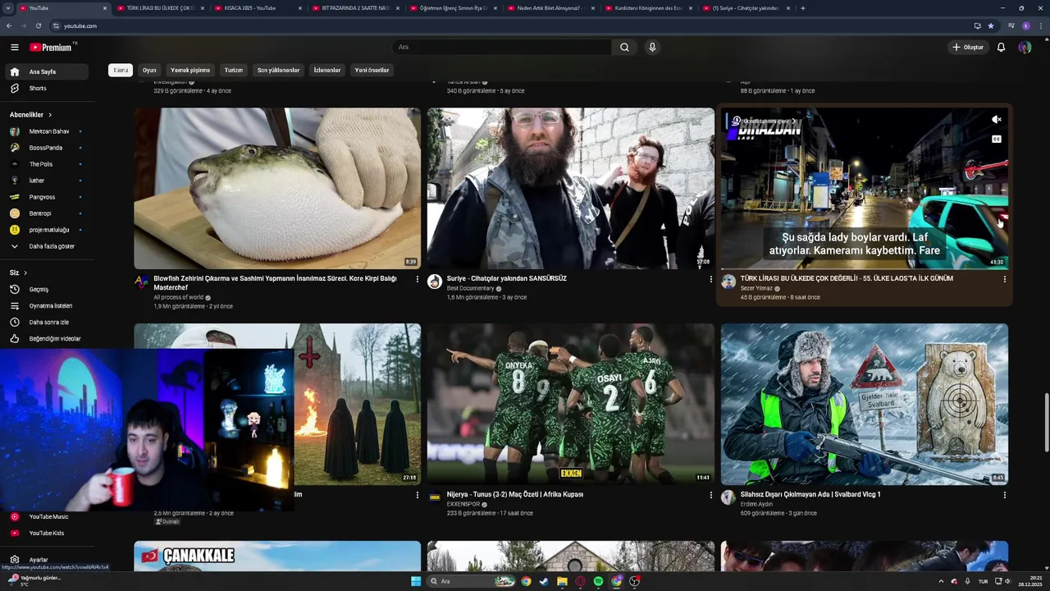Click the All process of world channel name
The height and width of the screenshot is (591, 1050).
(x=178, y=297)
